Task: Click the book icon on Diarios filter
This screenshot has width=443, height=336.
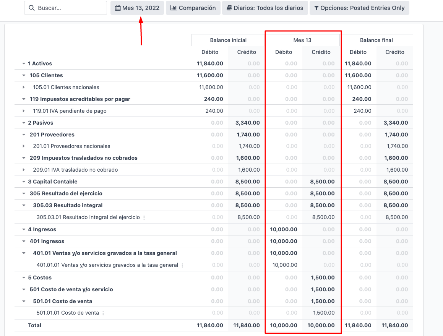Action: pos(229,8)
